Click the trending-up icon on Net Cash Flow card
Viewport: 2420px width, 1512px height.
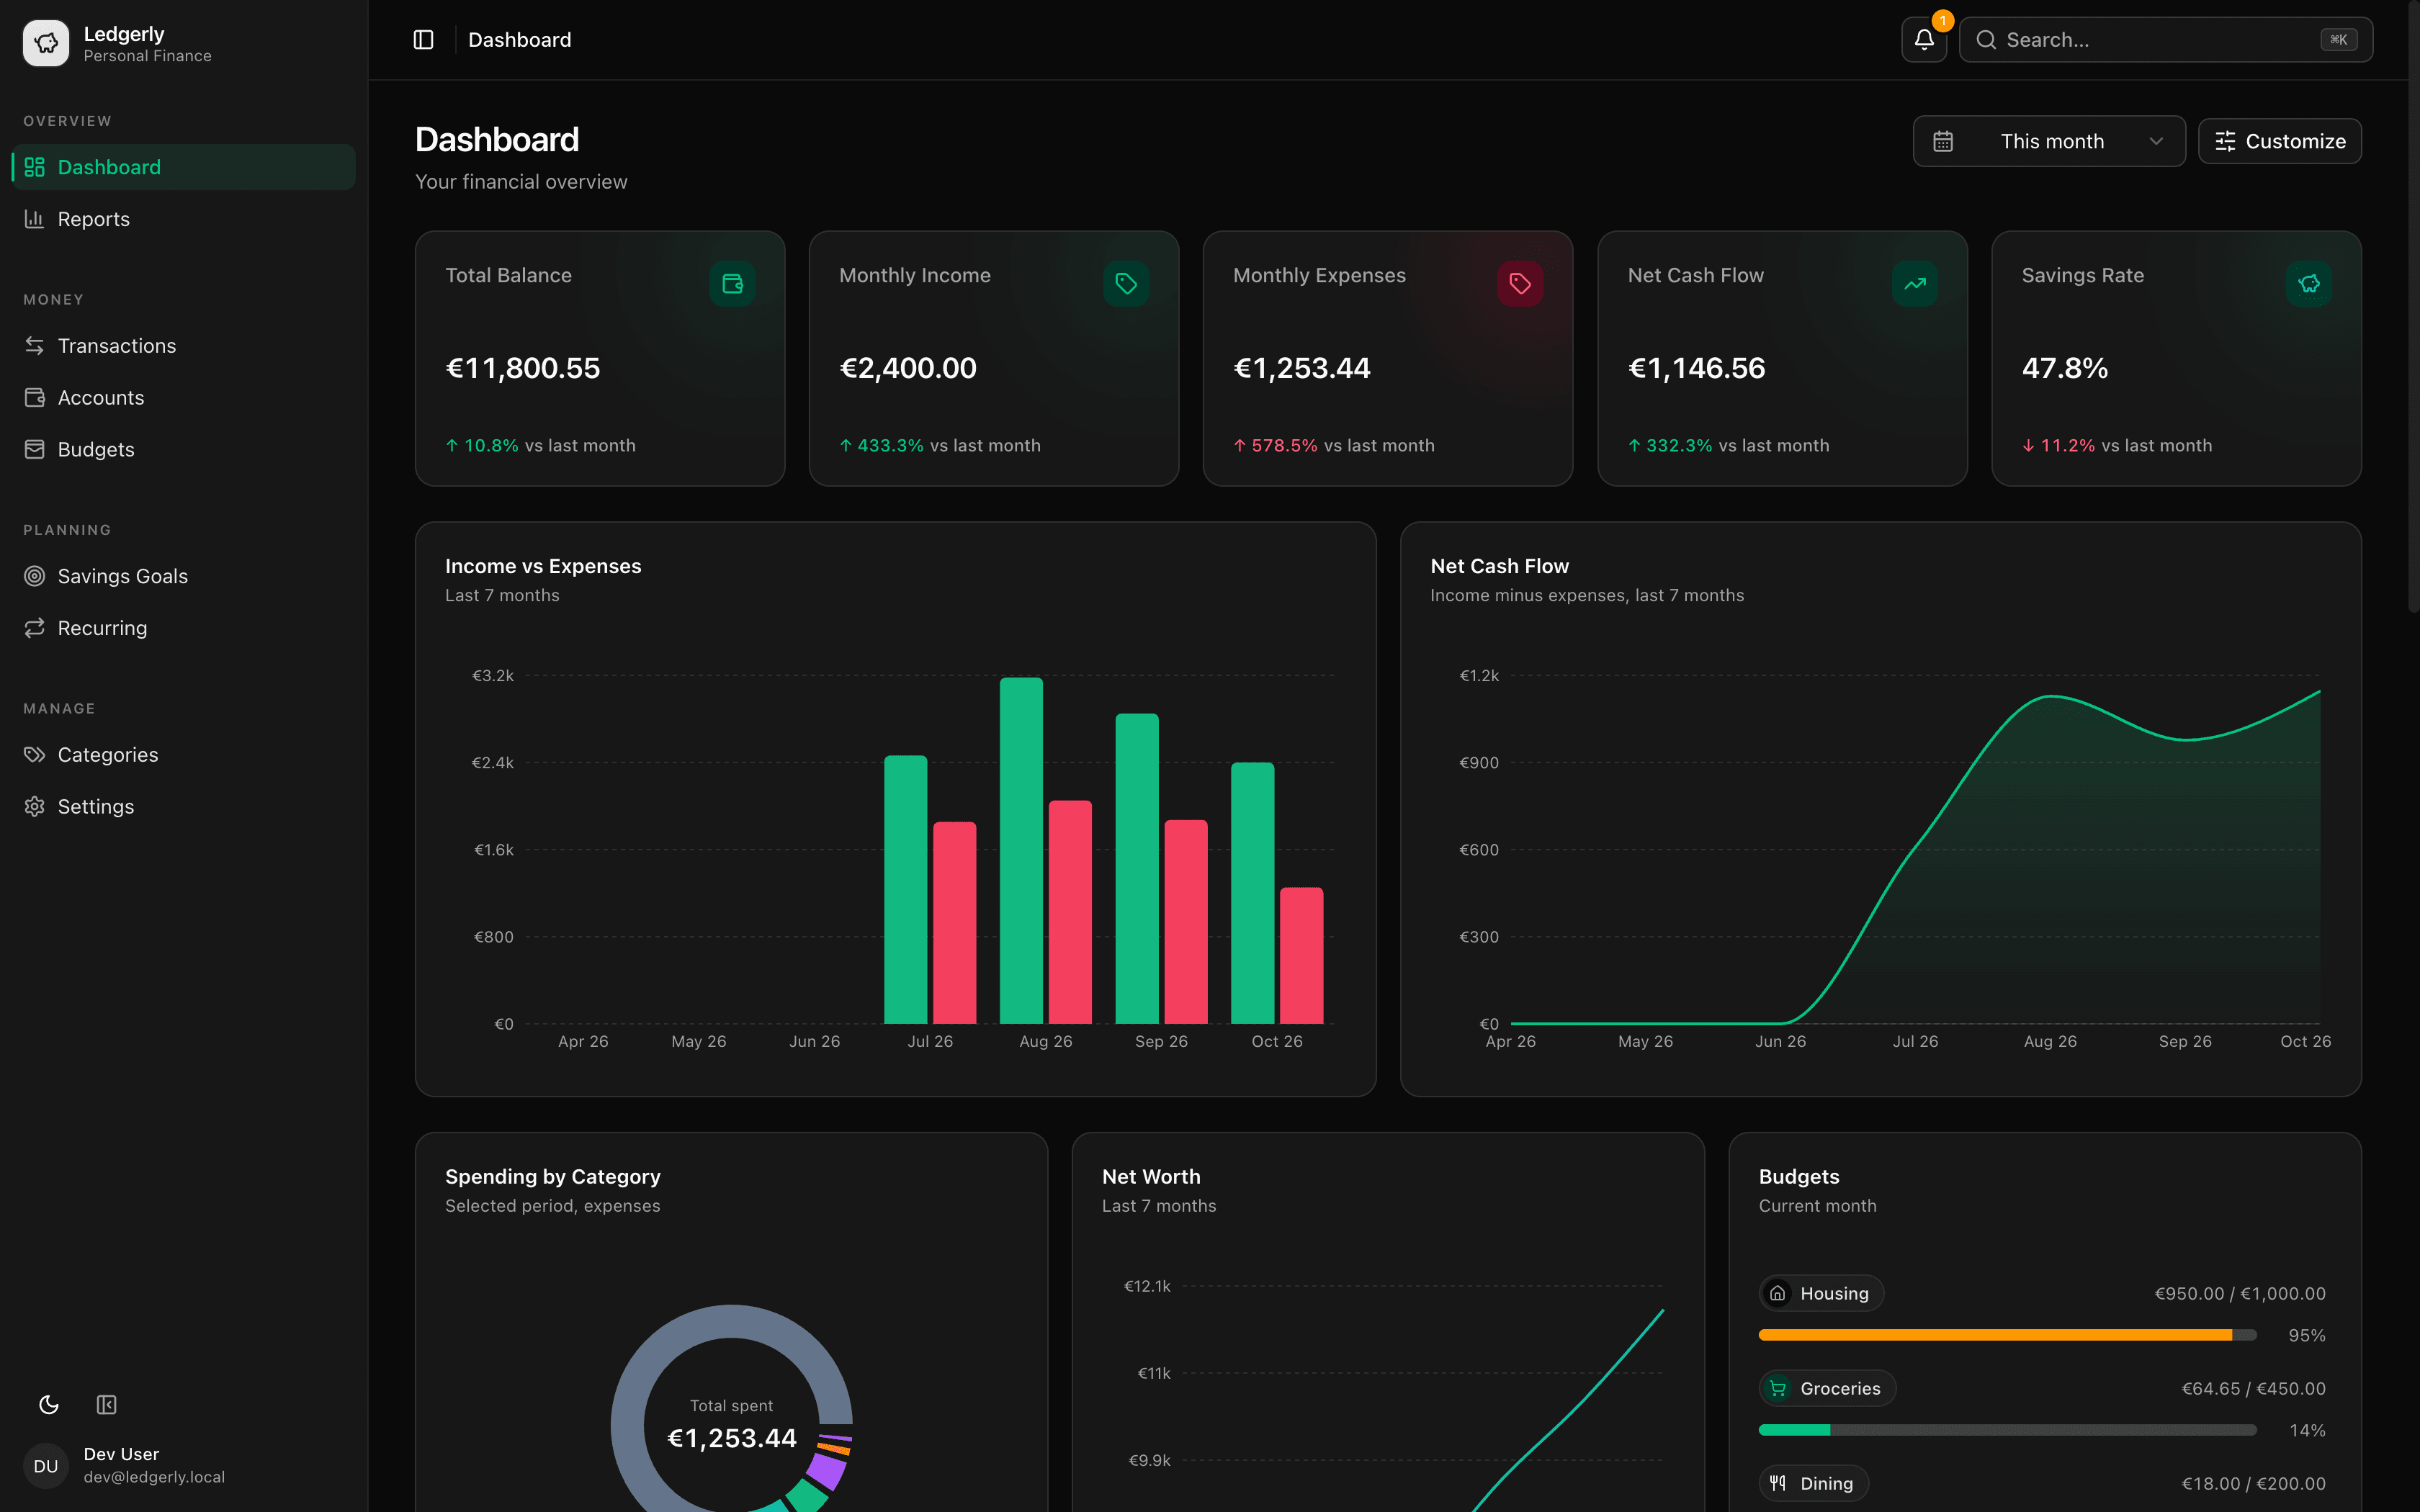1915,284
